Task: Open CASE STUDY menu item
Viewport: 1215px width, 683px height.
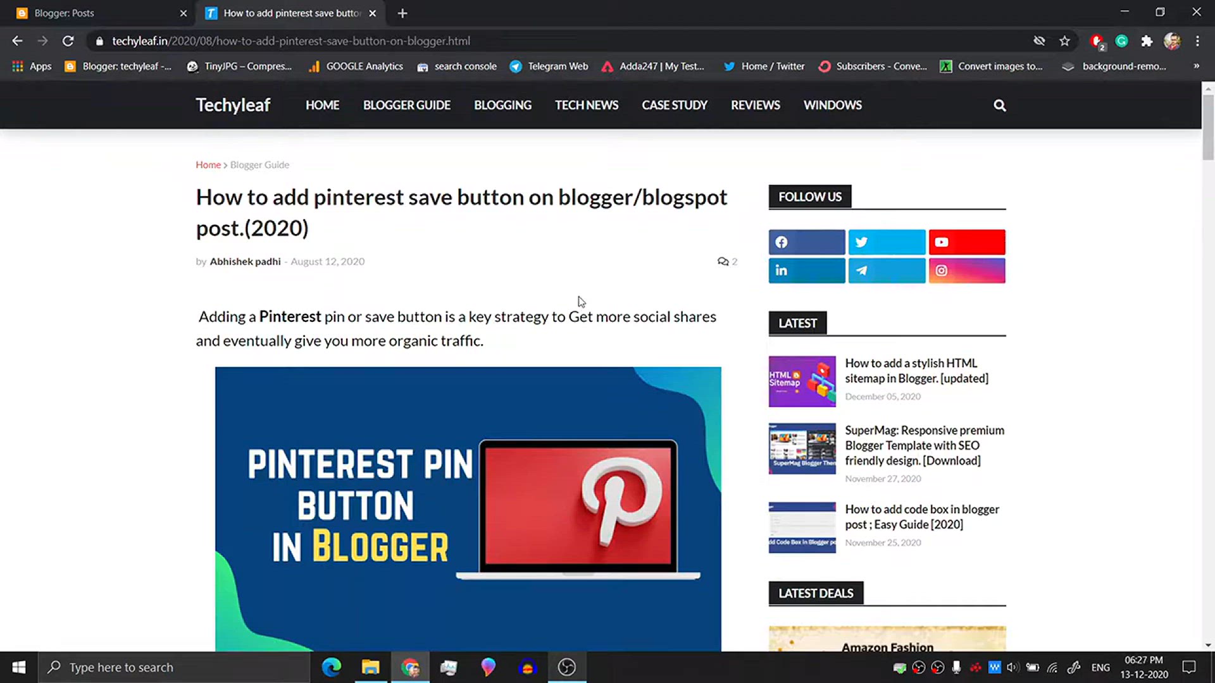Action: (675, 106)
